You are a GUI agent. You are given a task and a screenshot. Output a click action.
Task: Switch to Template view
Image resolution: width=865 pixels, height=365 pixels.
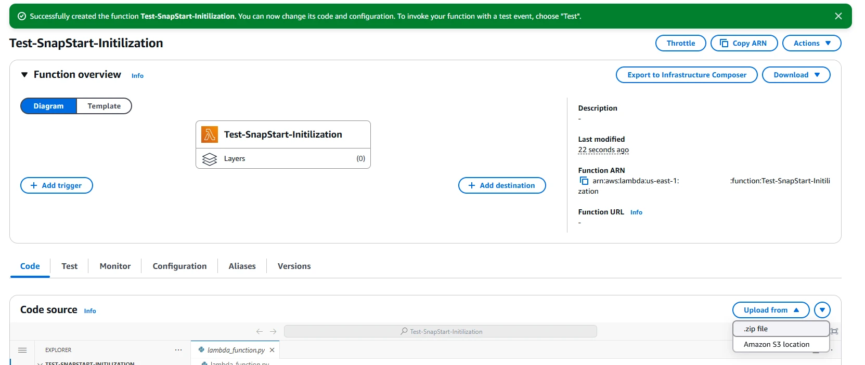pyautogui.click(x=104, y=106)
